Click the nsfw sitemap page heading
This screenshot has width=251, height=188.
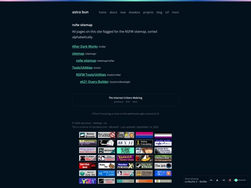82,25
